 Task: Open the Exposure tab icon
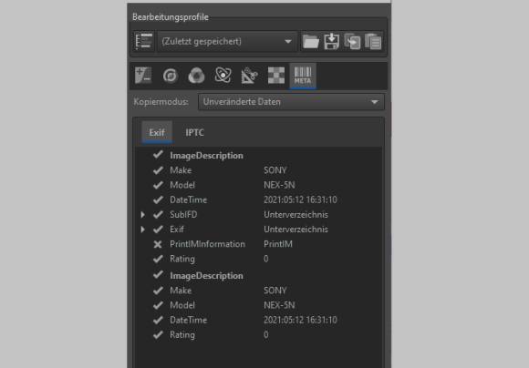coord(143,76)
